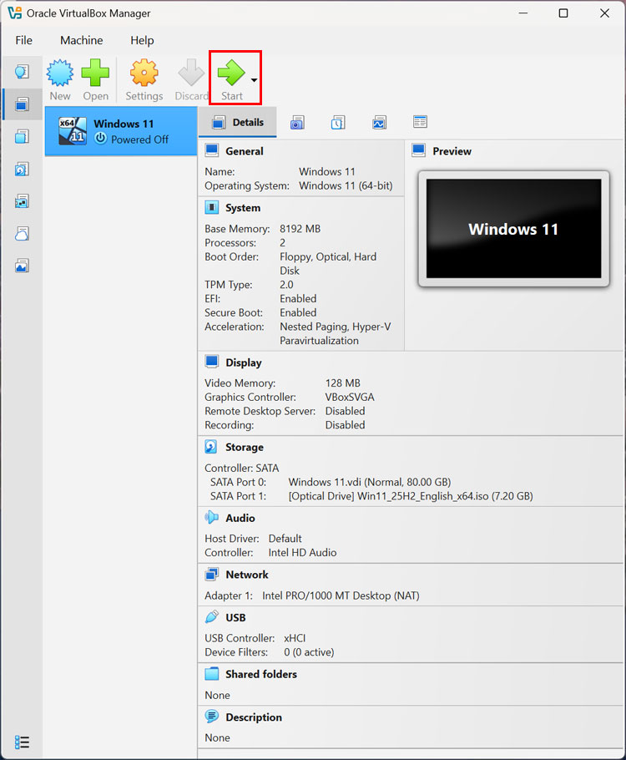Screen dimensions: 626x760
Task: Open the Extensions tool in sidebar
Action: point(22,136)
